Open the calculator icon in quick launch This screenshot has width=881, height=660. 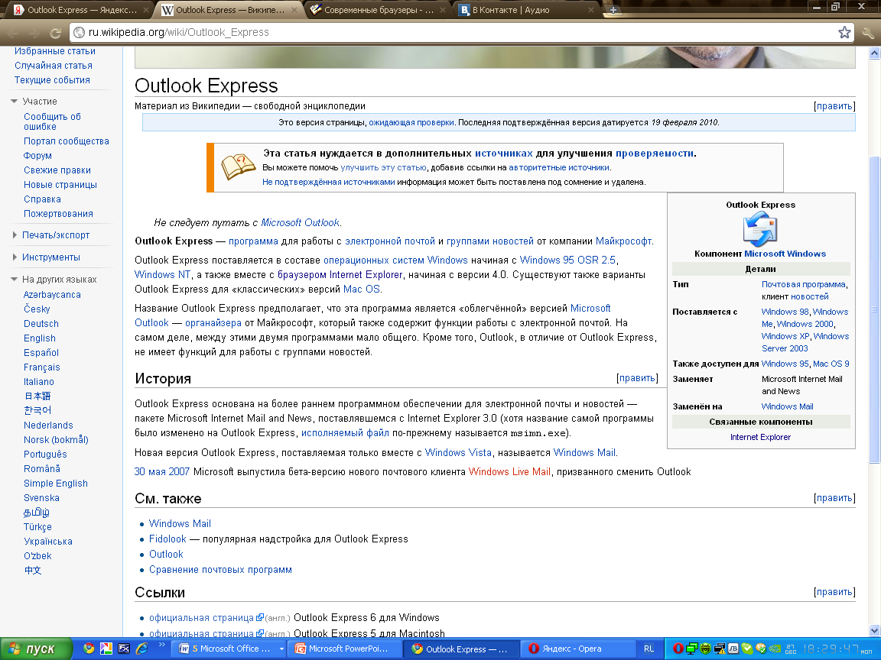coord(124,649)
